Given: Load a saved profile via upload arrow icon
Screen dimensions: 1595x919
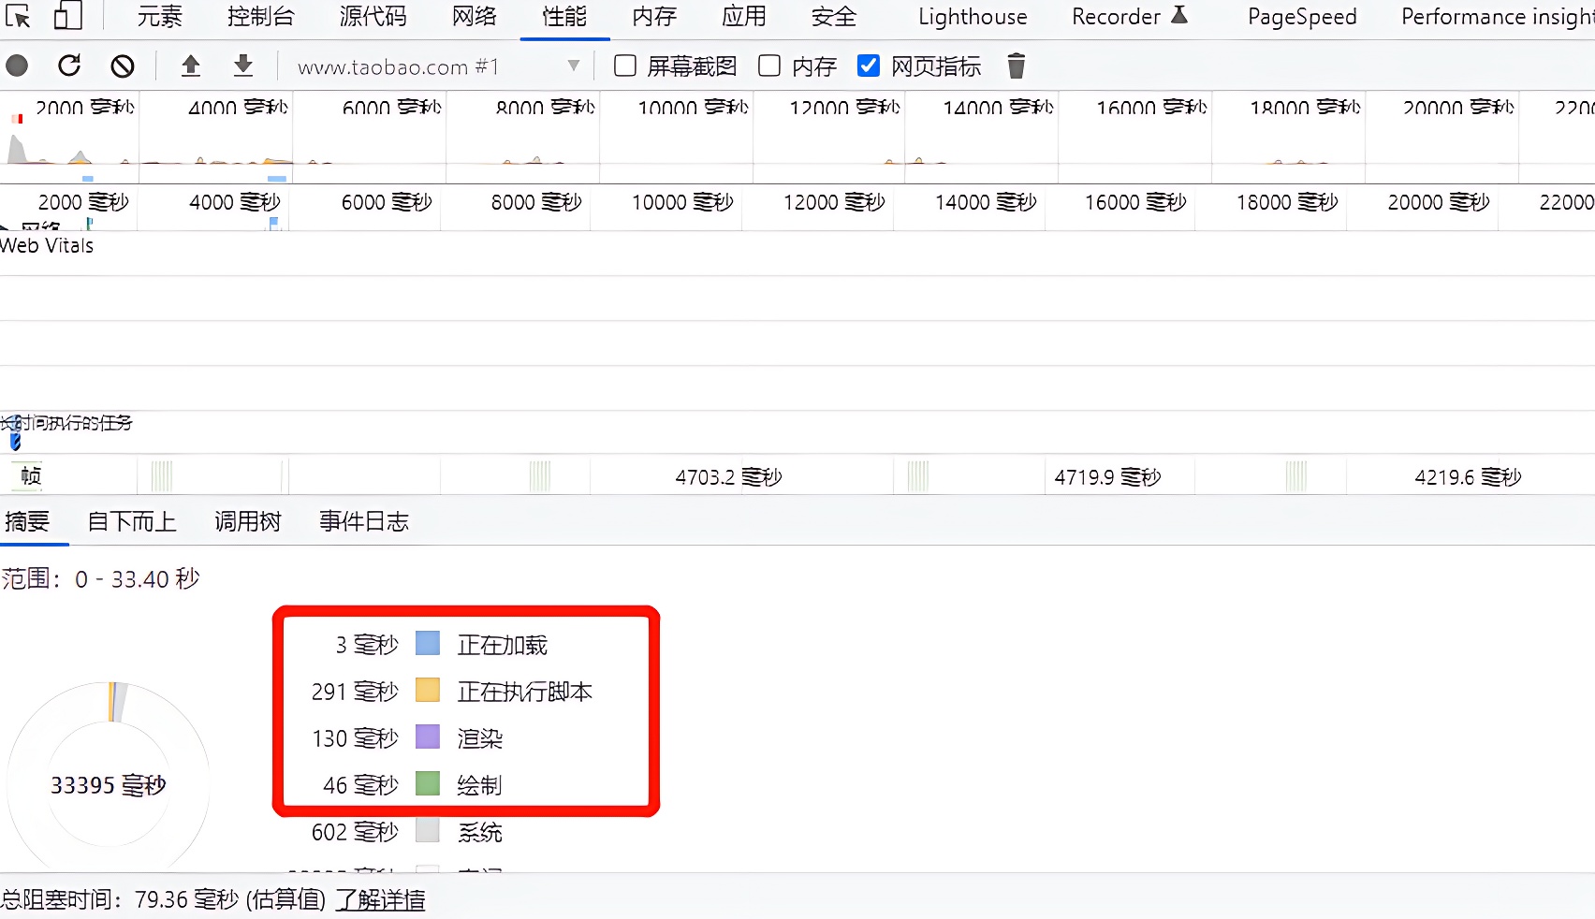Looking at the screenshot, I should click(191, 66).
